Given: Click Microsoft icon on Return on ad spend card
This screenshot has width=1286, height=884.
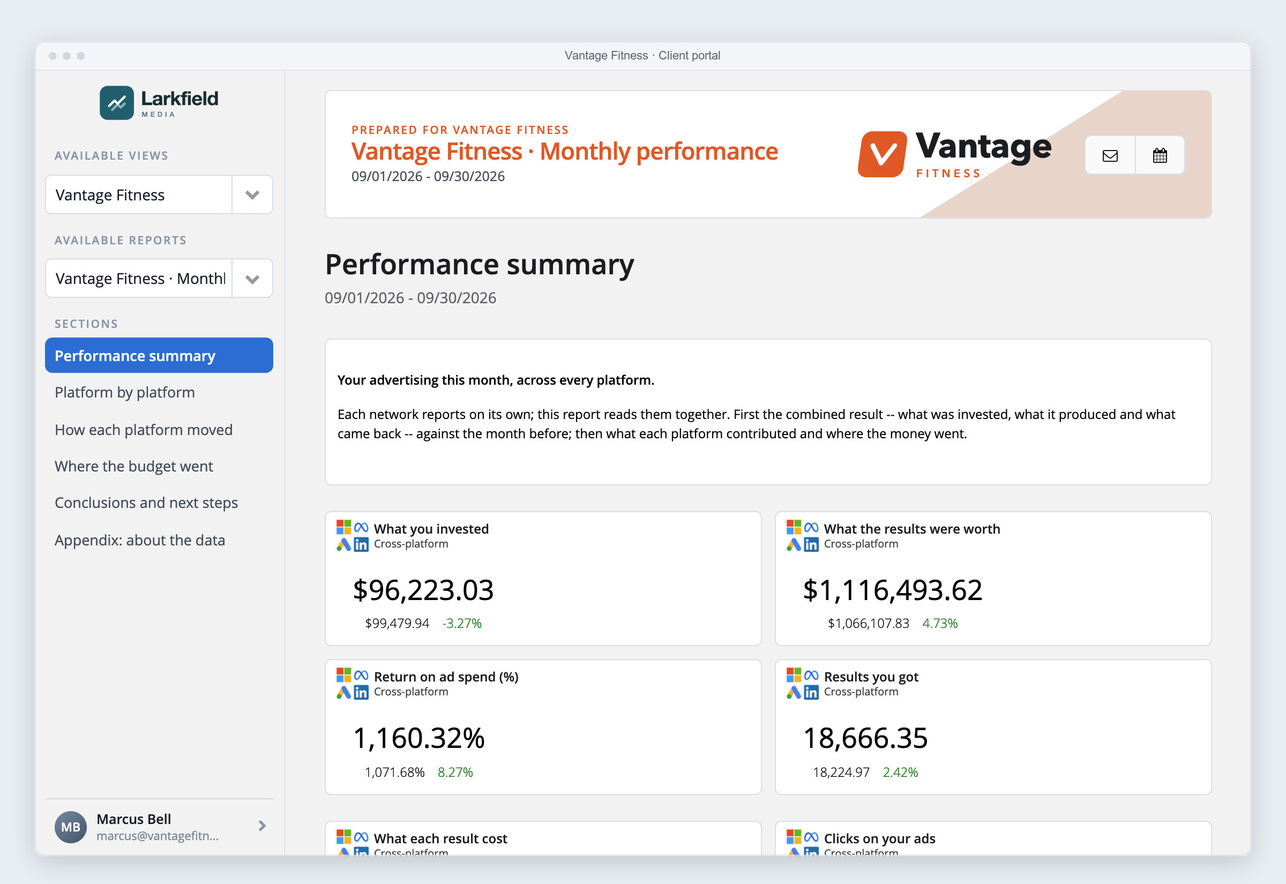Looking at the screenshot, I should click(343, 675).
